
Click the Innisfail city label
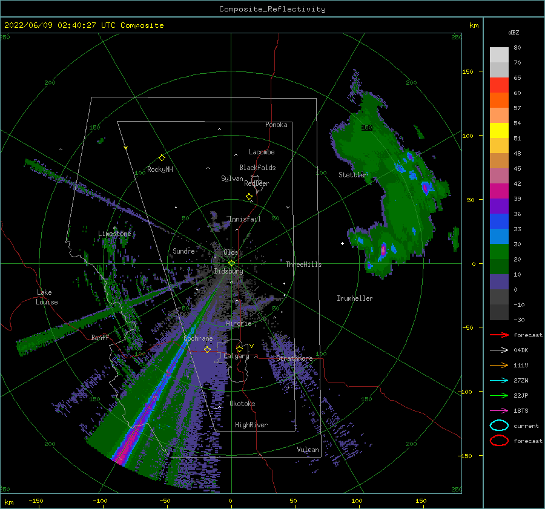[245, 219]
